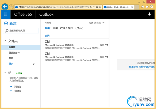Viewport: 156px width, 109px height.
Task: Click the browser address URL field
Action: (54, 7)
